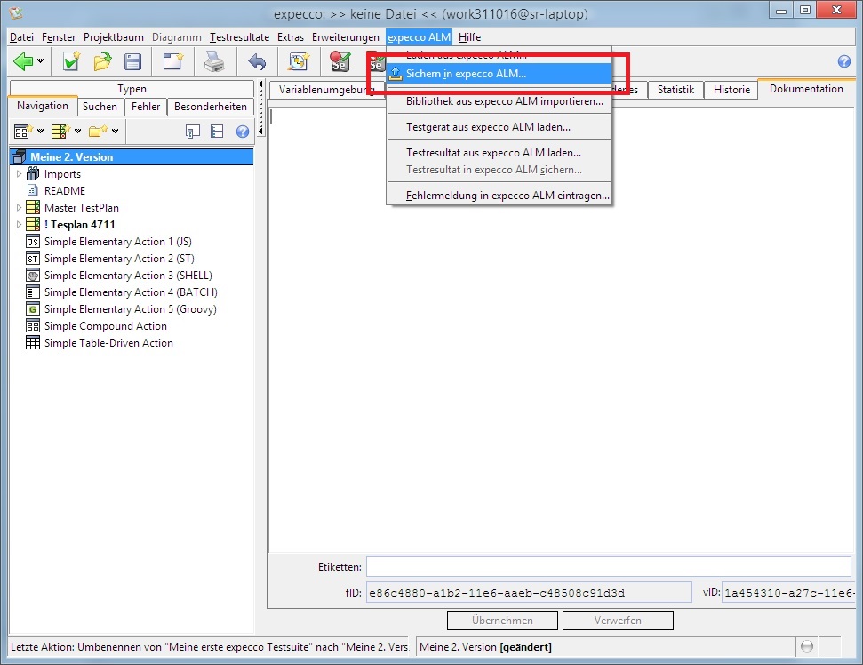
Task: Expand the Tesplan 4711 tree node
Action: pyautogui.click(x=20, y=225)
